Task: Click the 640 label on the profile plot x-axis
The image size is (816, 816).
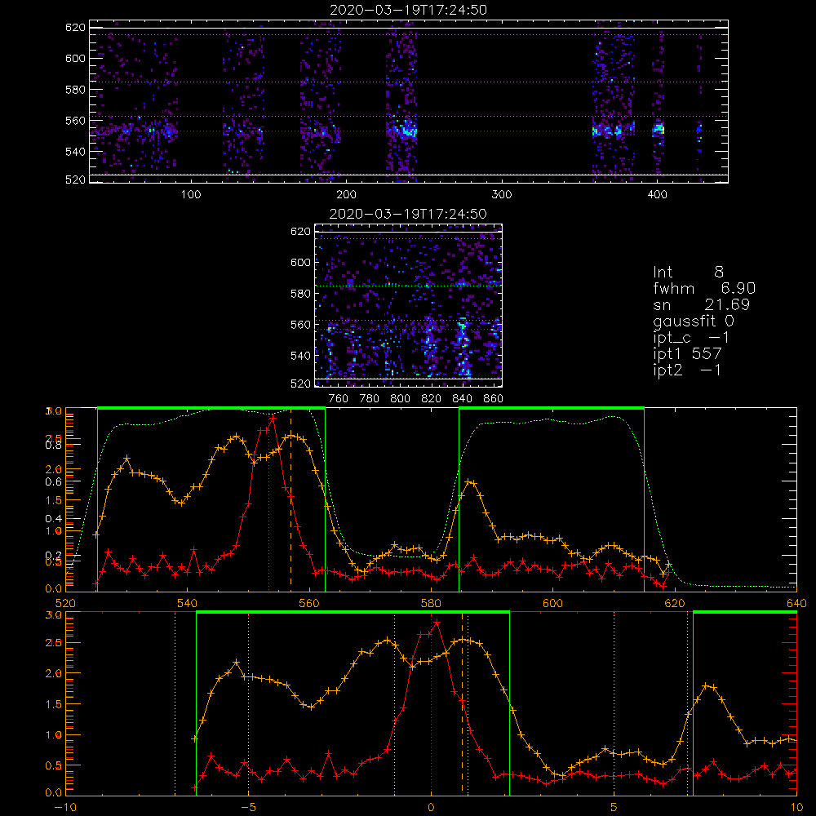Action: click(796, 603)
